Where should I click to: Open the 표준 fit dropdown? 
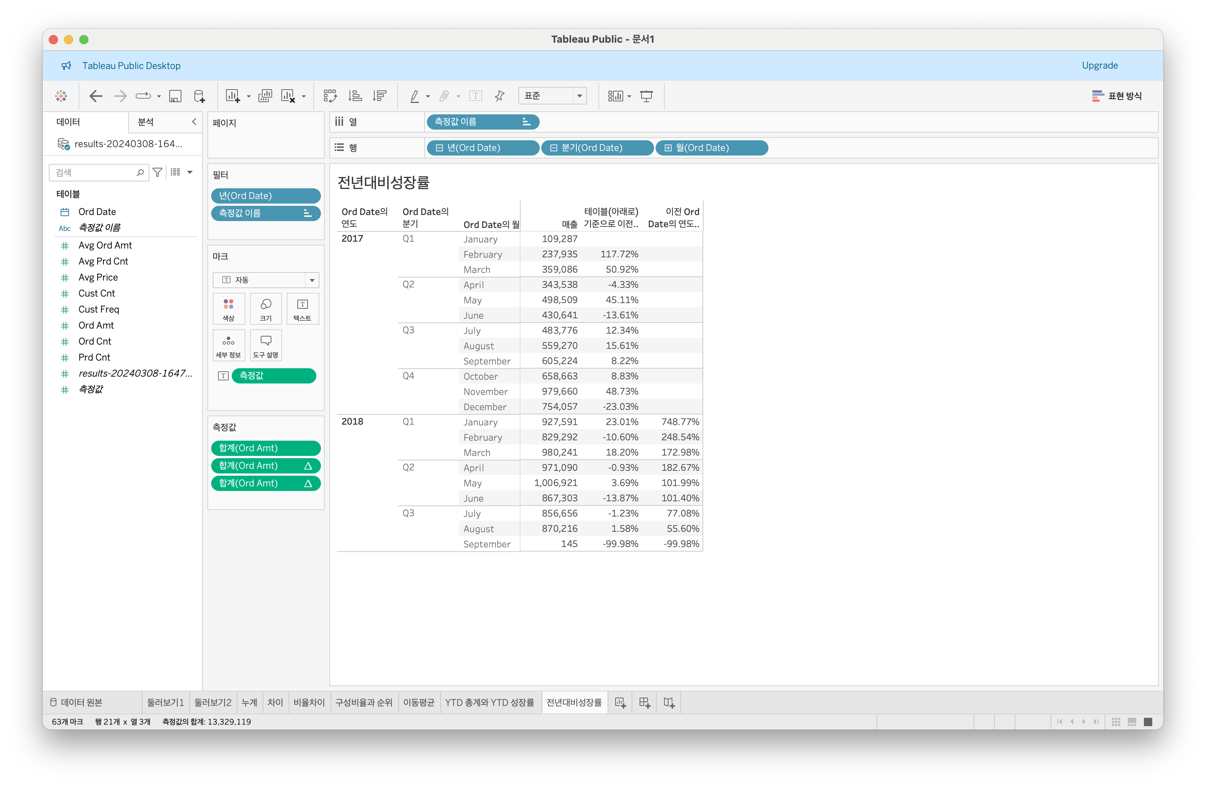point(579,96)
